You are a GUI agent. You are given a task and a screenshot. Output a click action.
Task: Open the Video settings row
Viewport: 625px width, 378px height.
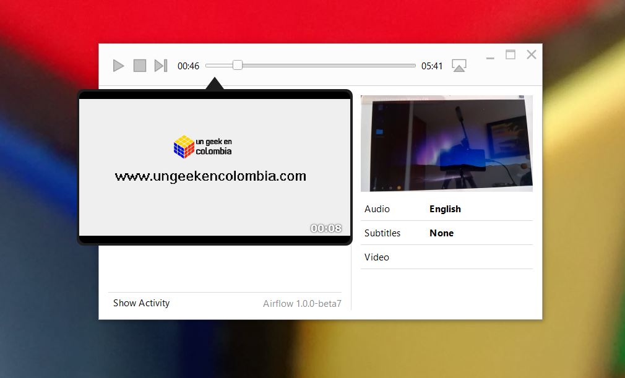(x=446, y=257)
